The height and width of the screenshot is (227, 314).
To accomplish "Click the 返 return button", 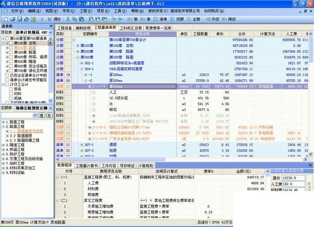I will pyautogui.click(x=49, y=115).
